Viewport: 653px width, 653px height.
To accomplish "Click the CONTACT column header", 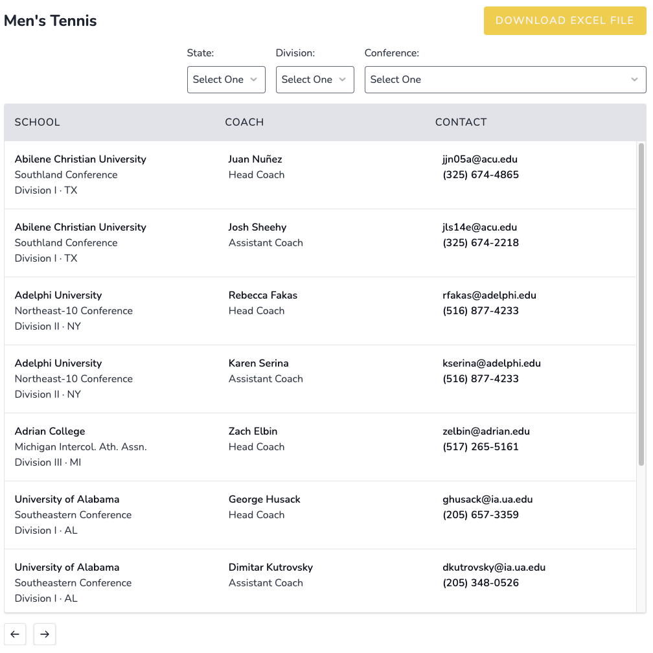I will (461, 122).
